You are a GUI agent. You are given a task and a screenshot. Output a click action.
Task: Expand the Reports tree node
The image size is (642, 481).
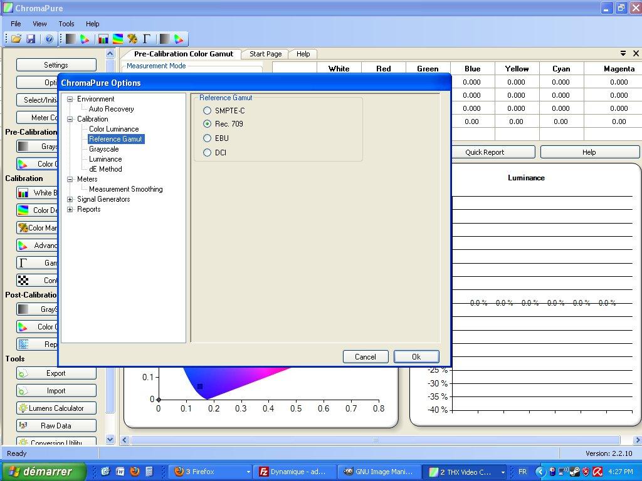tap(70, 209)
